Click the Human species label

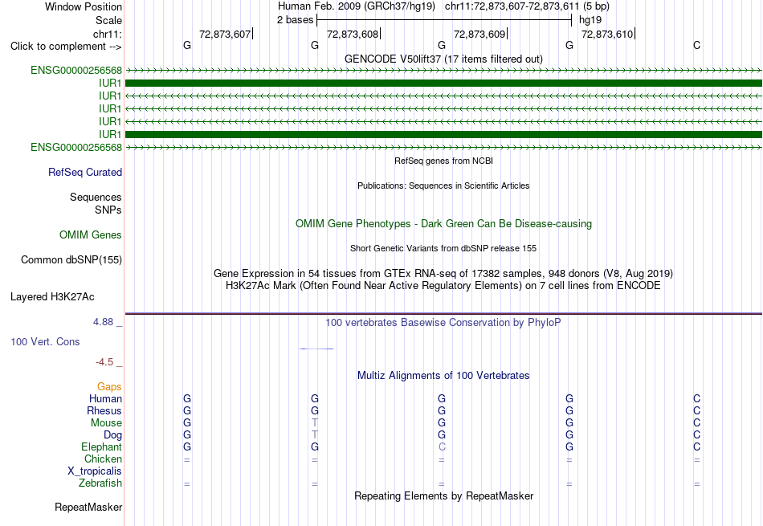[x=105, y=398]
